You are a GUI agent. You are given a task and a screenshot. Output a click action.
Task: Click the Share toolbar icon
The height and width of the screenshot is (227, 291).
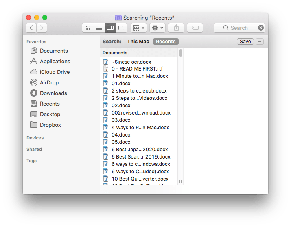(x=176, y=28)
